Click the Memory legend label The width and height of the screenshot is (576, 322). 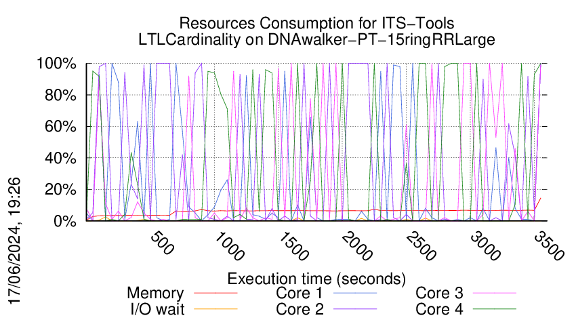coord(155,294)
